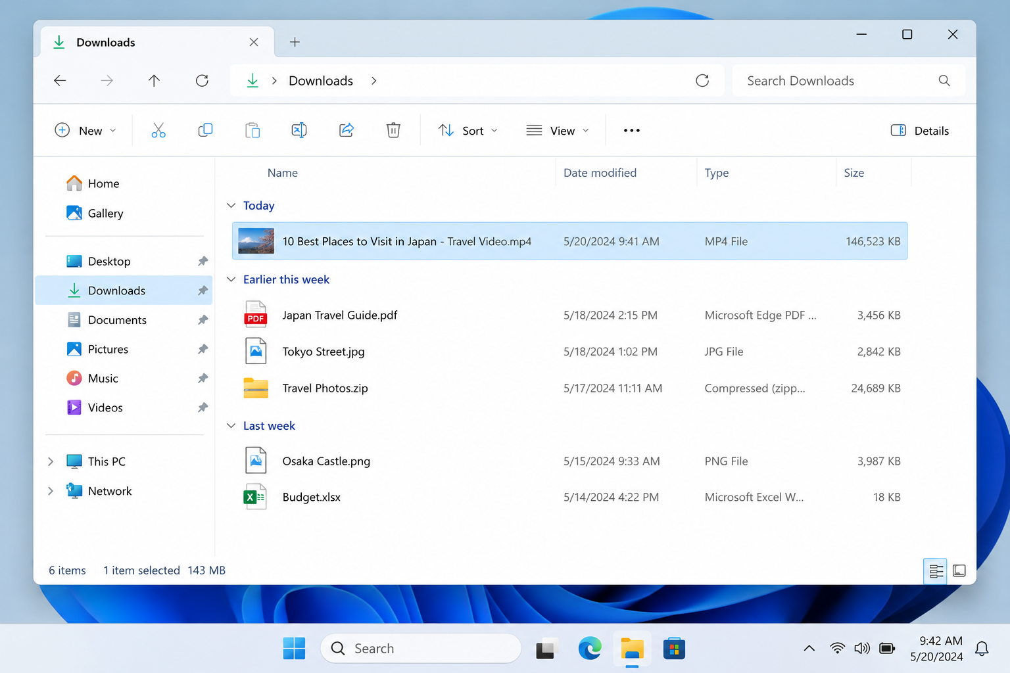Unpin Music using its pin icon
The width and height of the screenshot is (1010, 673).
click(x=203, y=378)
